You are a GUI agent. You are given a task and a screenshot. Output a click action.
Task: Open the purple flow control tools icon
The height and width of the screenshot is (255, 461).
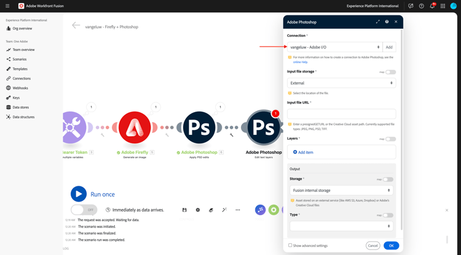click(x=260, y=210)
